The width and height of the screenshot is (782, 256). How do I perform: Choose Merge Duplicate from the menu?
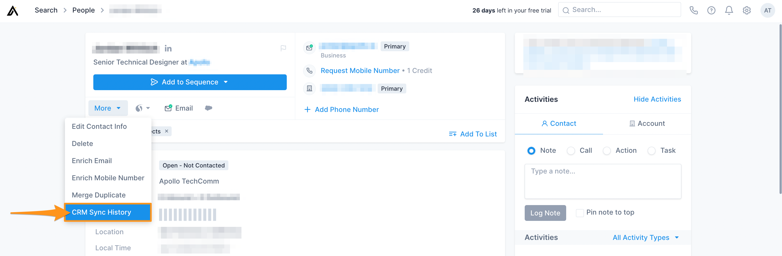point(108,195)
